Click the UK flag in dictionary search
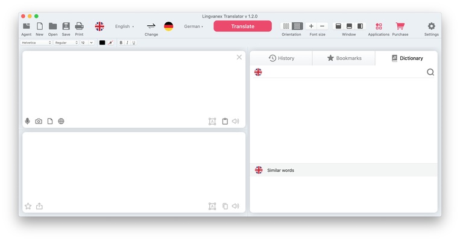 [258, 72]
